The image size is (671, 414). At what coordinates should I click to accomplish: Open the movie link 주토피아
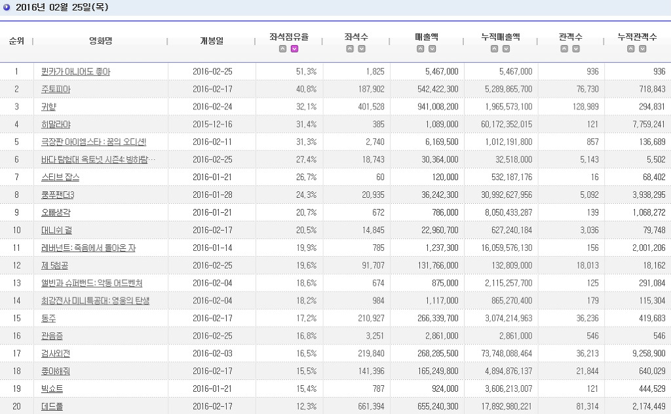(55, 89)
